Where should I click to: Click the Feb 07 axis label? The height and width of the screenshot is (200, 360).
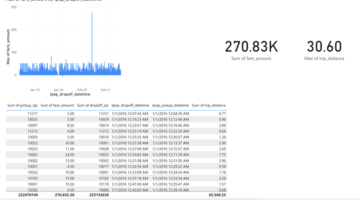[x=82, y=90]
